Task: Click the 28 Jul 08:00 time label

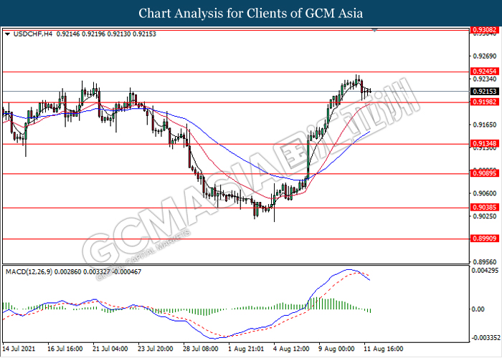Action: (201, 349)
